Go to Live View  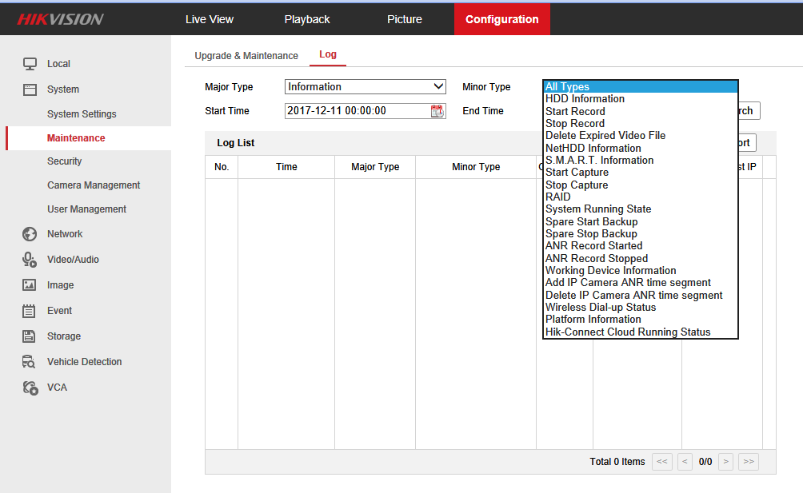point(210,19)
